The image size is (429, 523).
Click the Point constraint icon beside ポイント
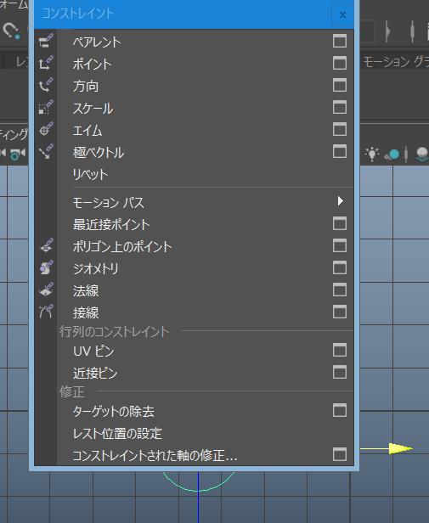46,63
